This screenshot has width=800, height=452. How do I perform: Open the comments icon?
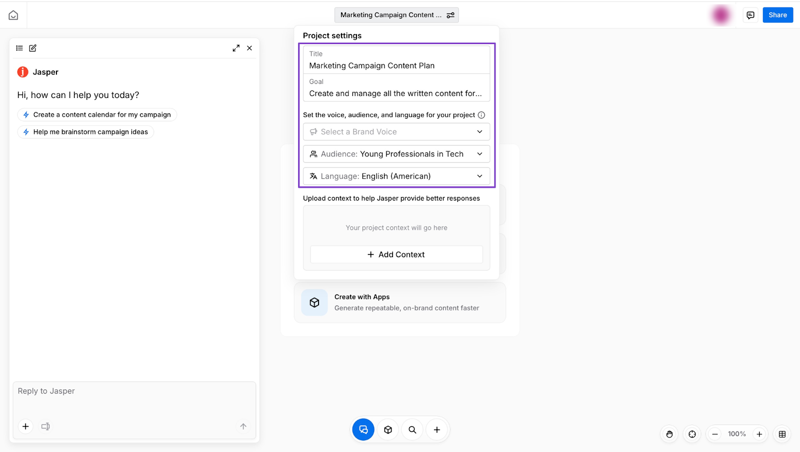tap(750, 15)
